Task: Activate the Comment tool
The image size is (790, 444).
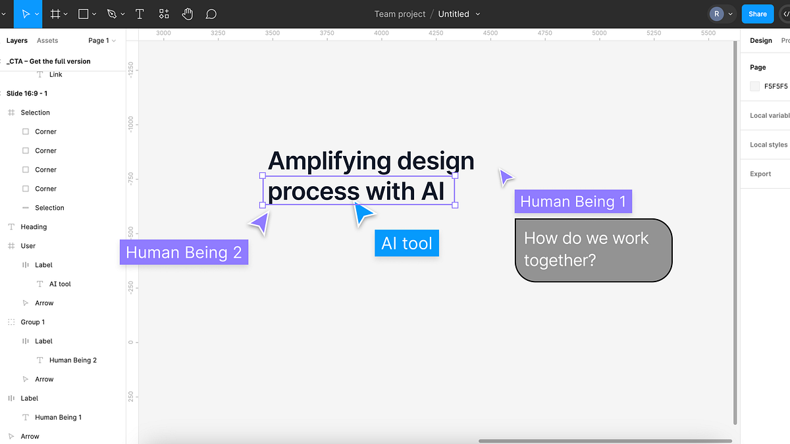Action: tap(211, 13)
